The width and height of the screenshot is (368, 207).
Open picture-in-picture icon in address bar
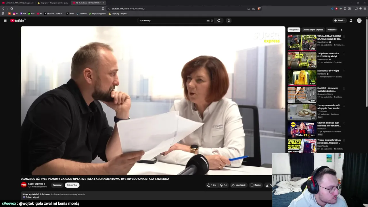click(x=249, y=9)
